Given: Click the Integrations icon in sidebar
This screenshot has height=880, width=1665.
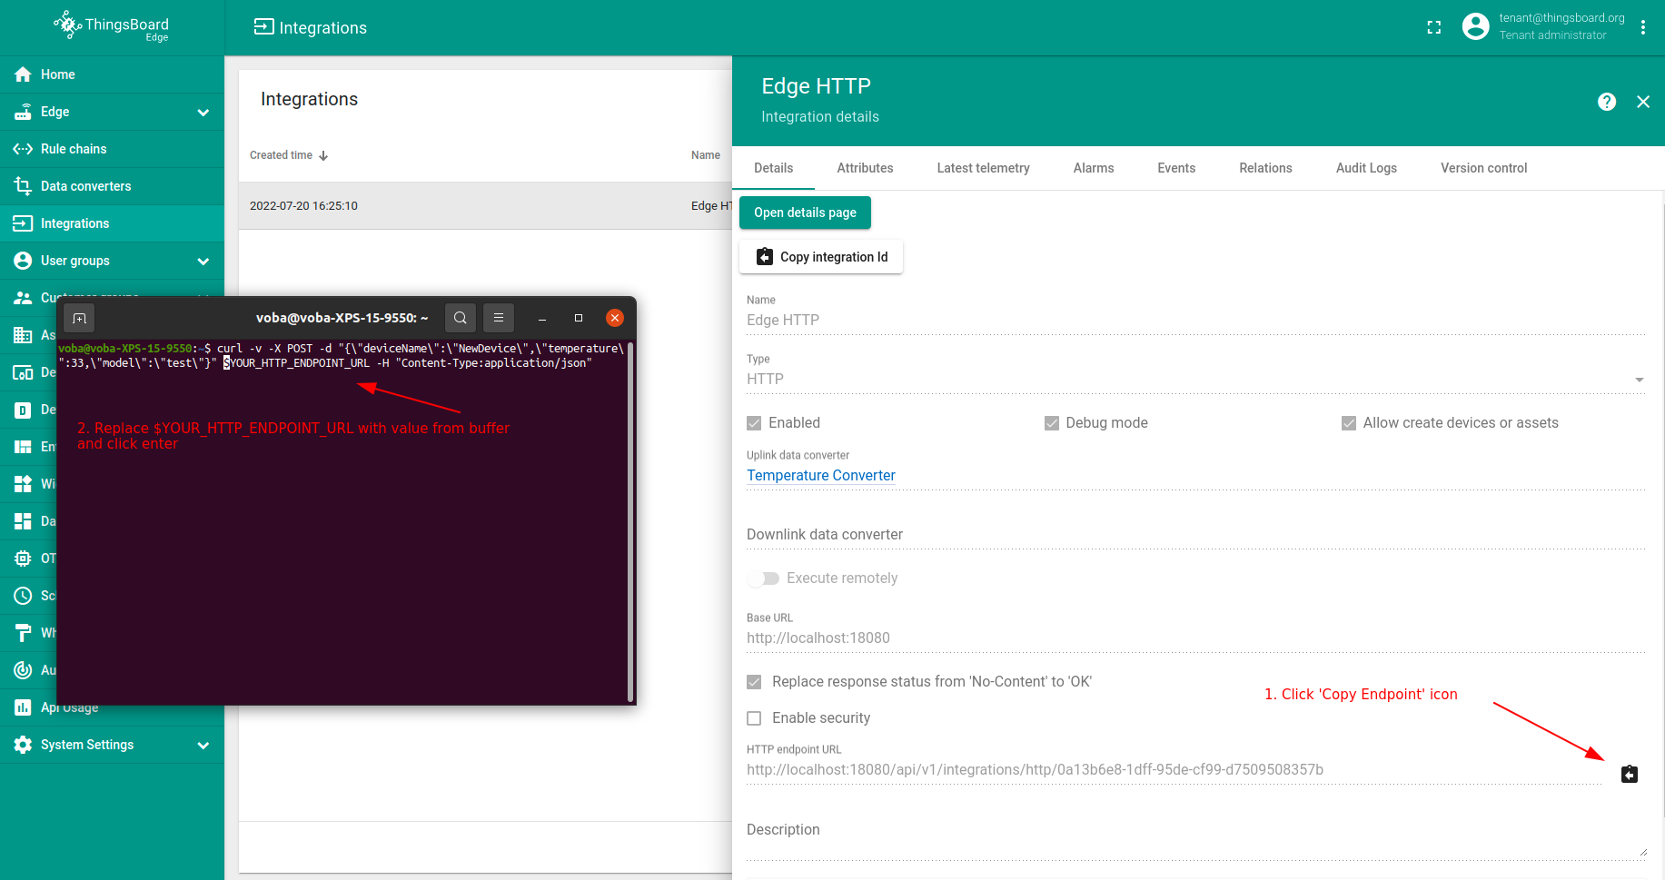Looking at the screenshot, I should [x=24, y=223].
